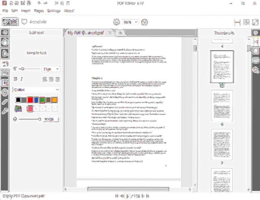Select the circular stamp tool in left sidebar
260x200 pixels.
[5, 92]
